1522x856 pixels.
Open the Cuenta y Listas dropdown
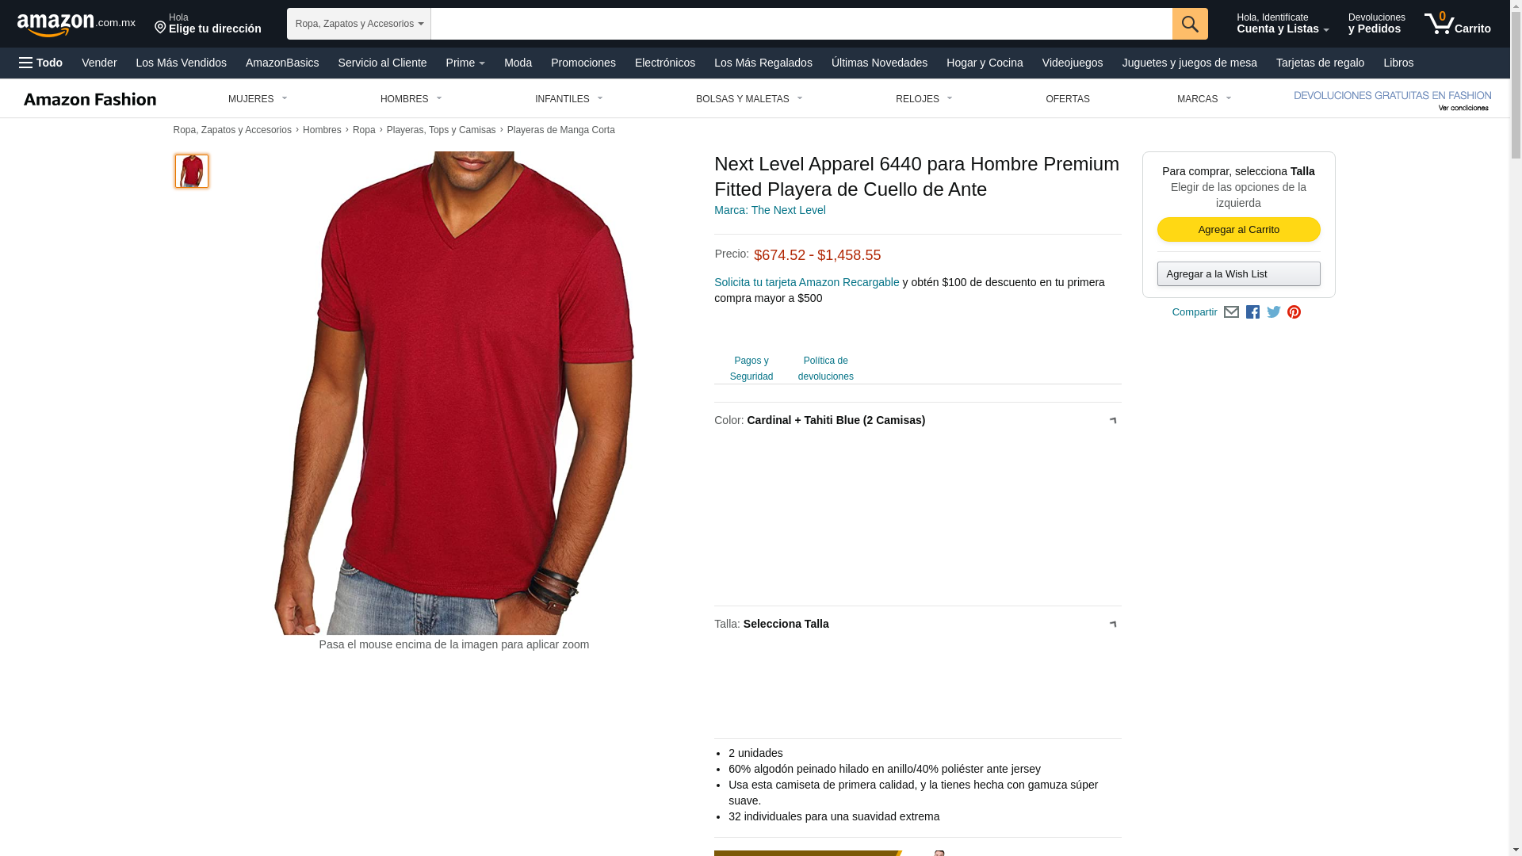coord(1283,24)
